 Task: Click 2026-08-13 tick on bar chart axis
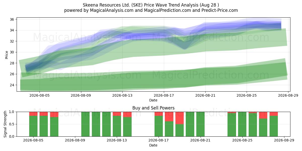pyautogui.click(x=117, y=140)
